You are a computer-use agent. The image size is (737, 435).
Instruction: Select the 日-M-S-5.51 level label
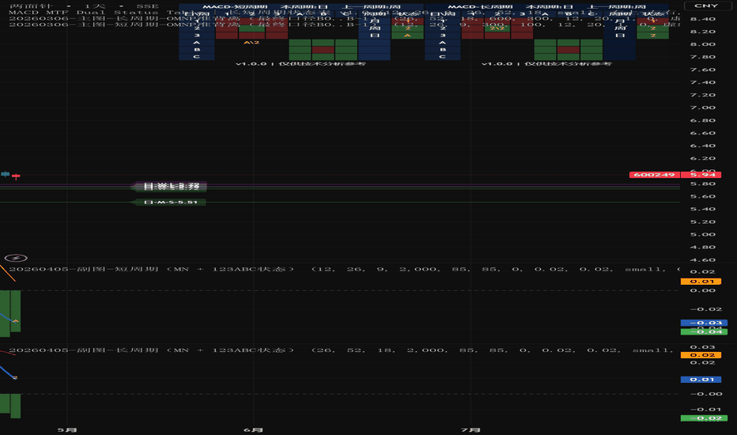tap(170, 202)
